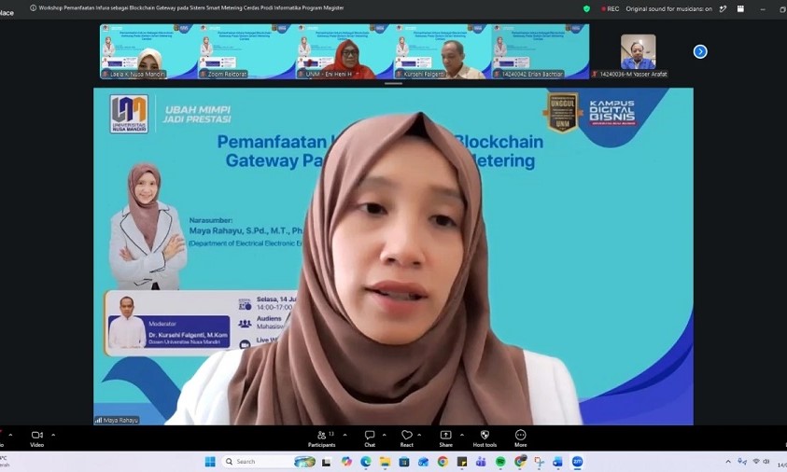The height and width of the screenshot is (472, 787).
Task: Show next page of participant thumbnails
Action: pyautogui.click(x=700, y=51)
